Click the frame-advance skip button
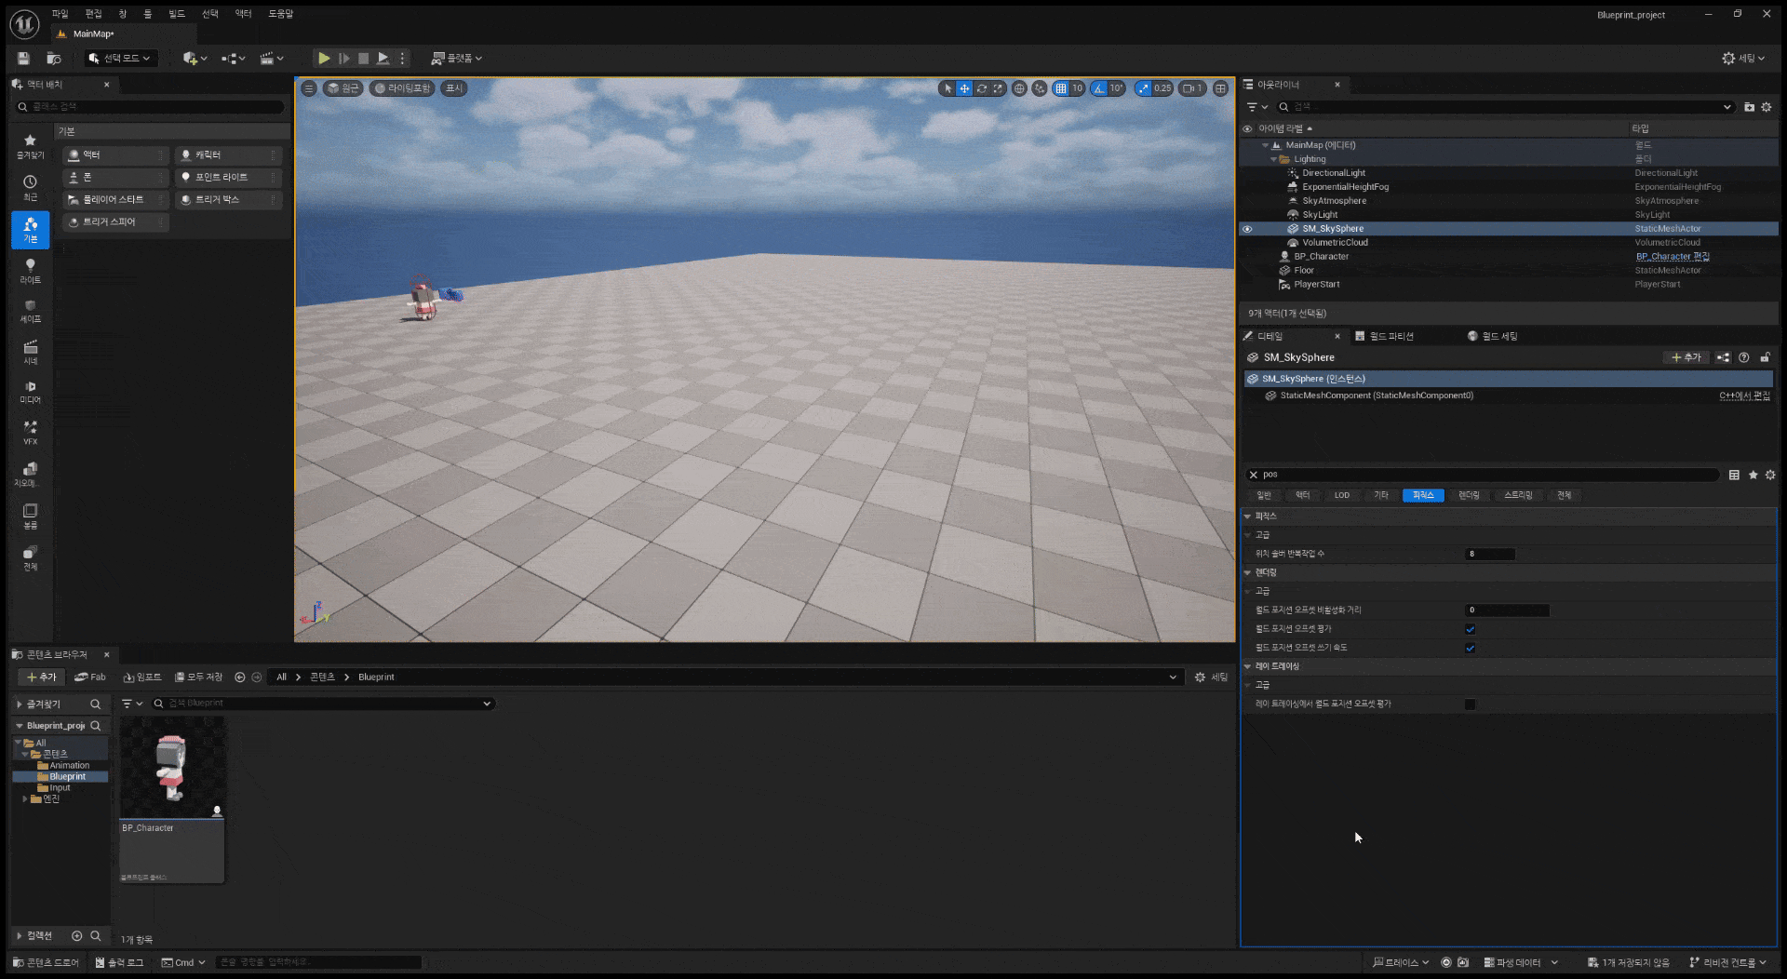 coord(343,58)
